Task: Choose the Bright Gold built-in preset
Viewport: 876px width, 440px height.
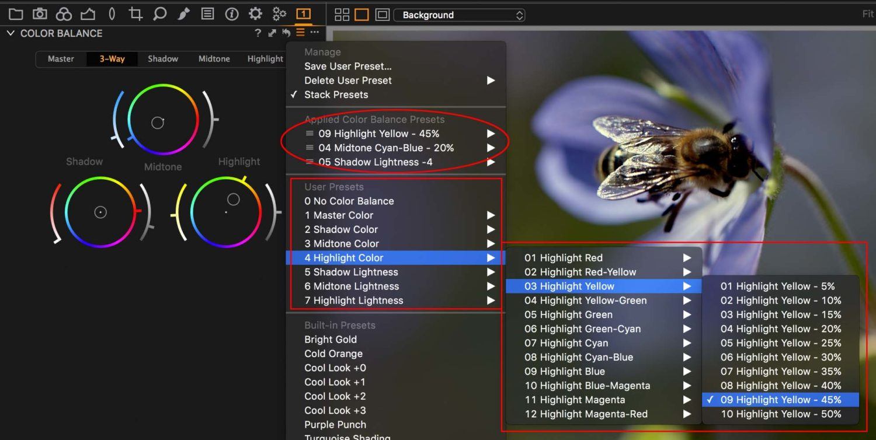Action: (330, 339)
